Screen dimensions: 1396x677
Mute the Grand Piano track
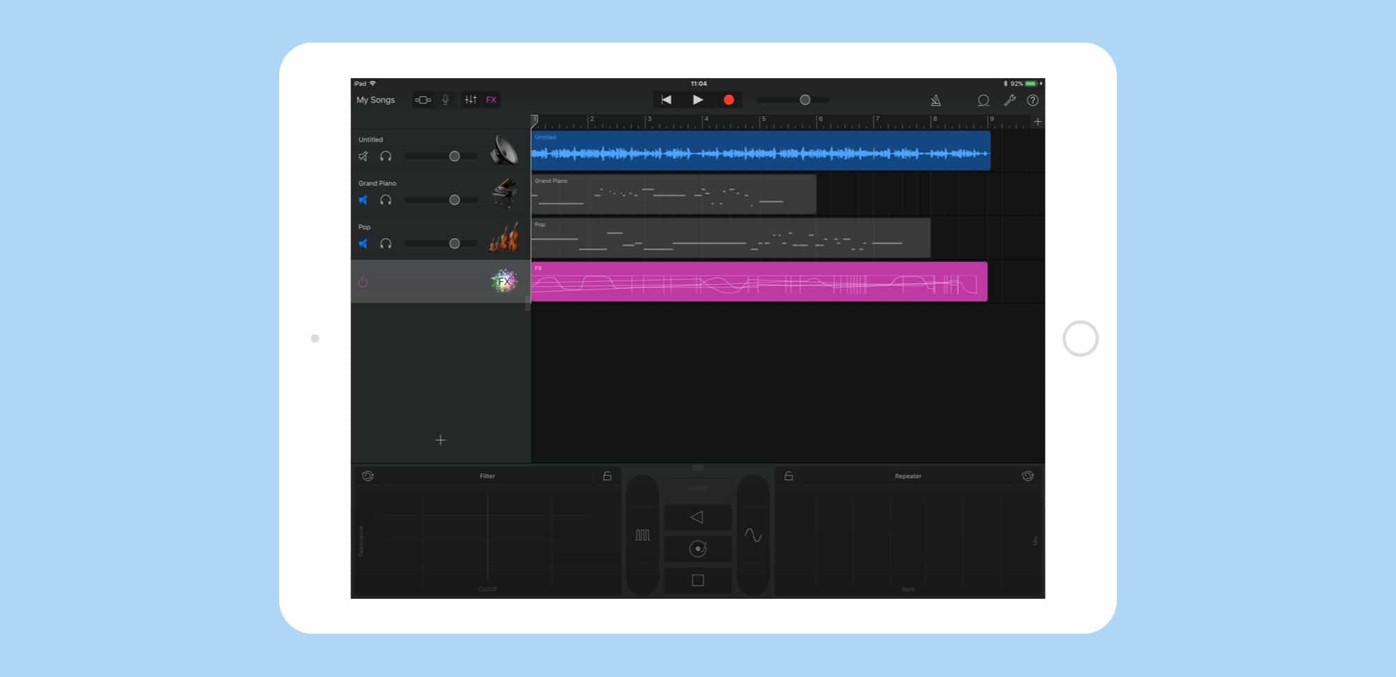click(x=364, y=200)
